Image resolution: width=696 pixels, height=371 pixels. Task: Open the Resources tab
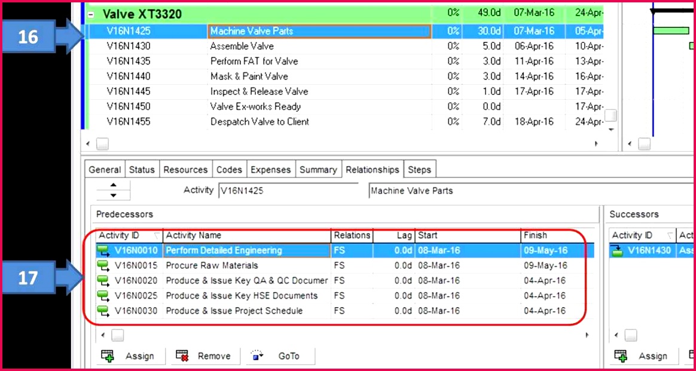click(185, 170)
